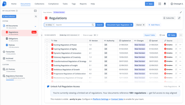This screenshot has height=105, width=185.
Task: Open Obligations collection
Action: pyautogui.click(x=20, y=40)
